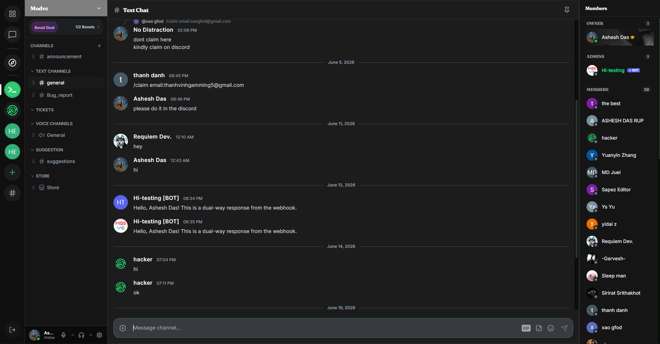Open Yuanyin Zhang member entry
660x344 pixels.
point(620,155)
